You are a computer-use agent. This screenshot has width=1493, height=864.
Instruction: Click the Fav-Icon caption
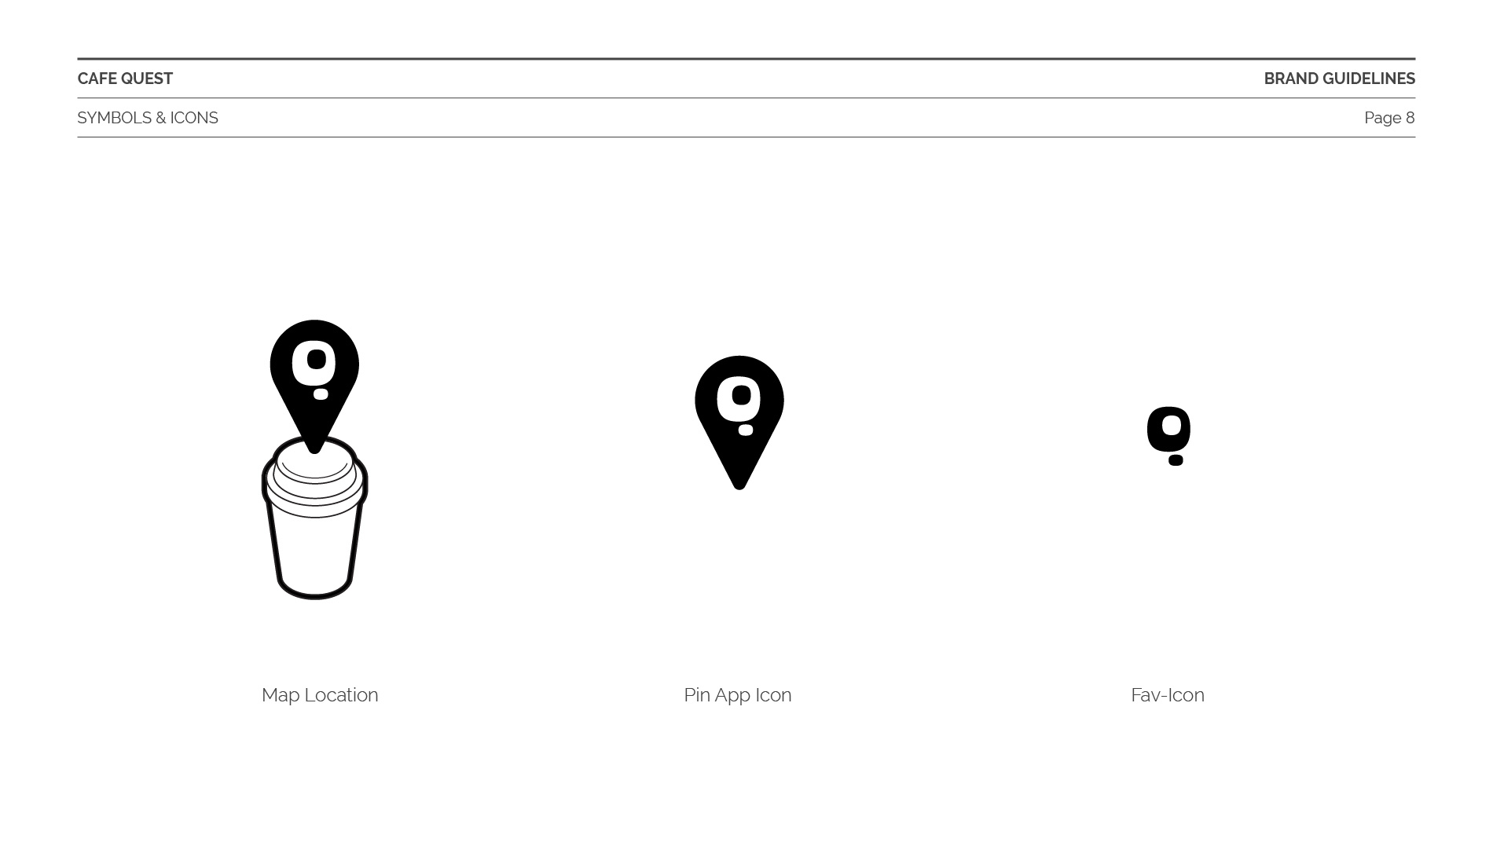click(x=1168, y=695)
